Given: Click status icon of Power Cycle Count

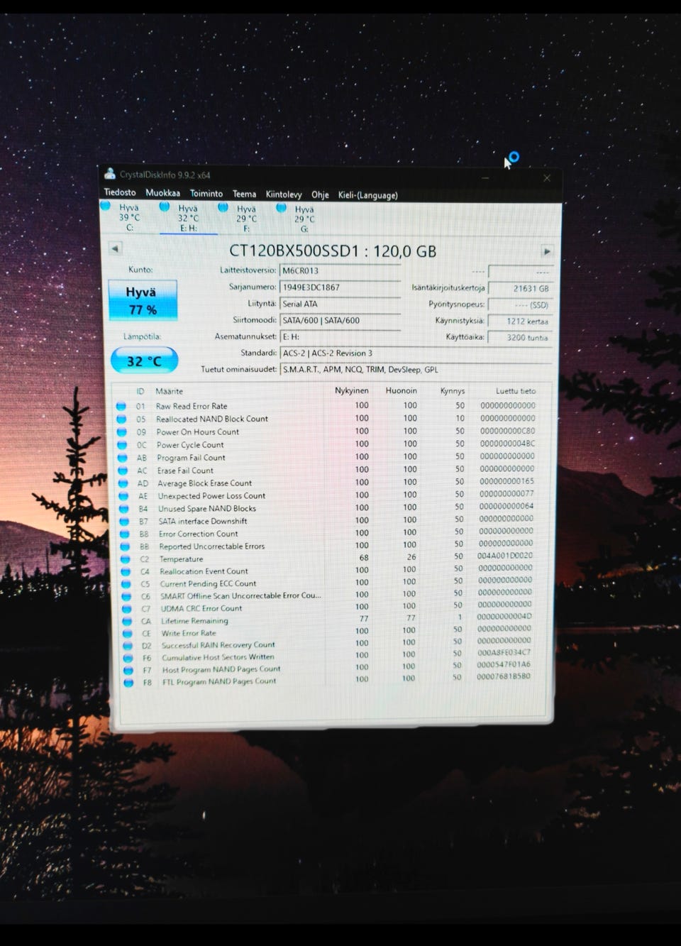Looking at the screenshot, I should pos(122,445).
